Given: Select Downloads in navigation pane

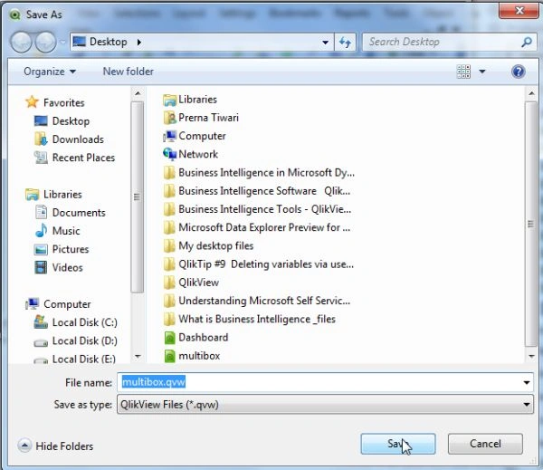Looking at the screenshot, I should click(70, 139).
